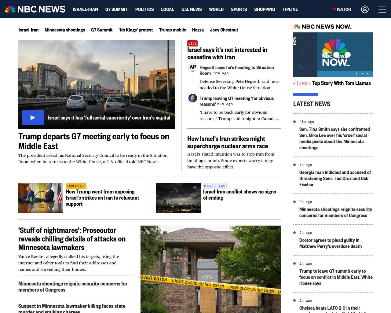Select the Israel-Iran trending topic
This screenshot has width=391, height=313.
coord(28,30)
